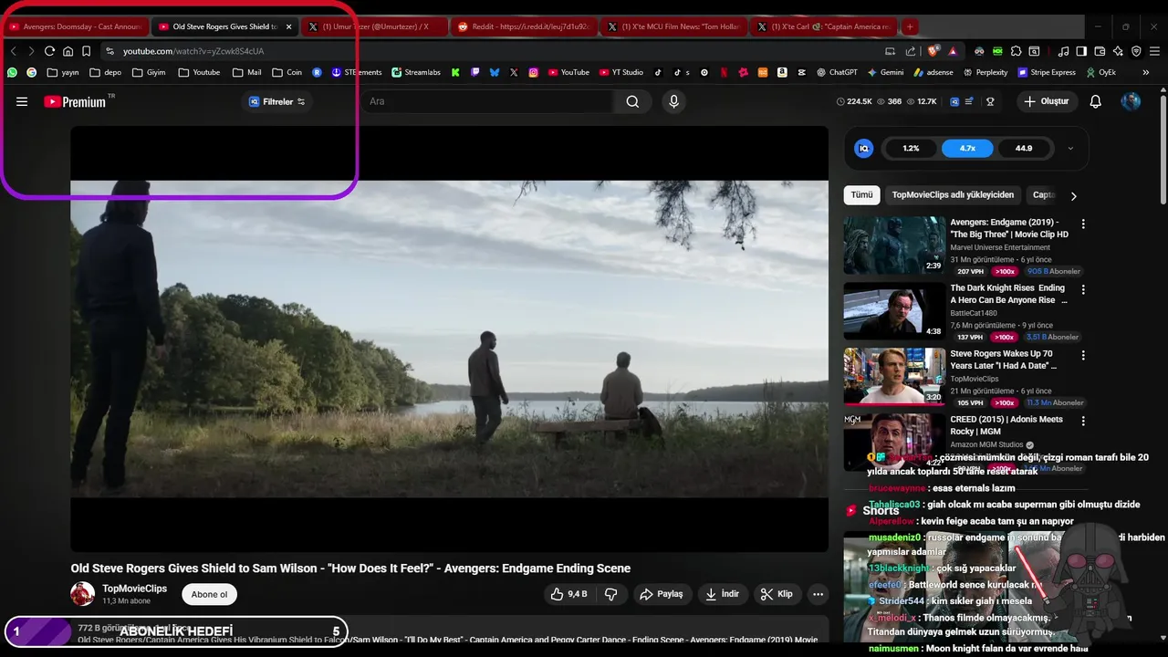The height and width of the screenshot is (657, 1168).
Task: Open options menu for Dark Knight Rises video
Action: point(1083,289)
